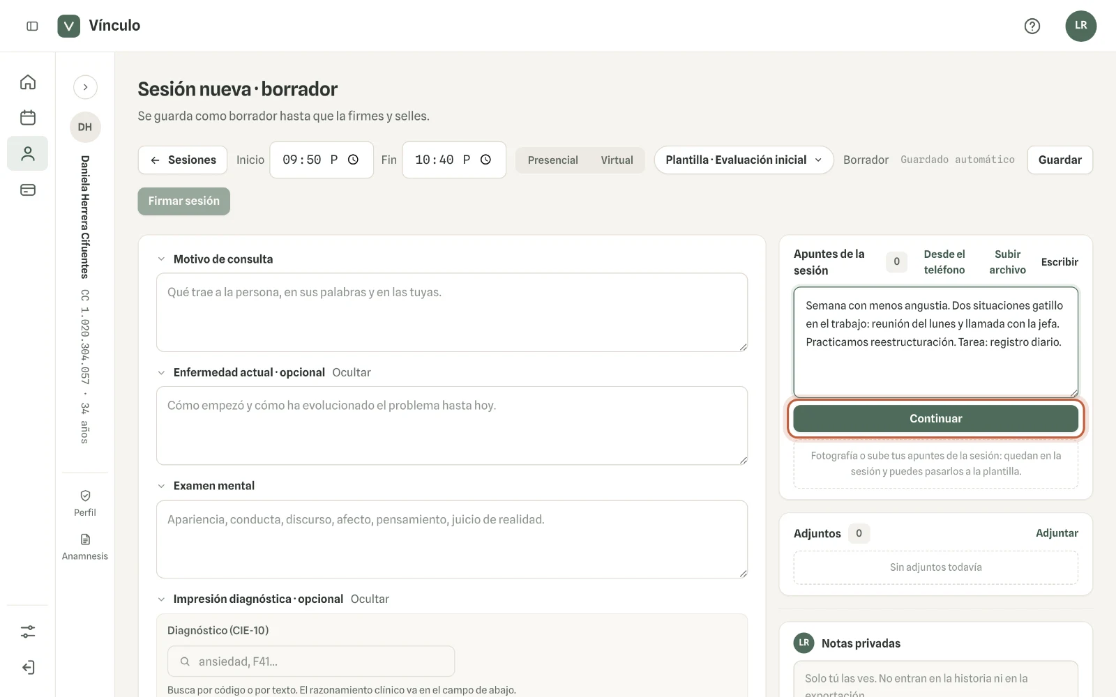Click the logout icon in sidebar
Image resolution: width=1116 pixels, height=697 pixels.
(28, 668)
